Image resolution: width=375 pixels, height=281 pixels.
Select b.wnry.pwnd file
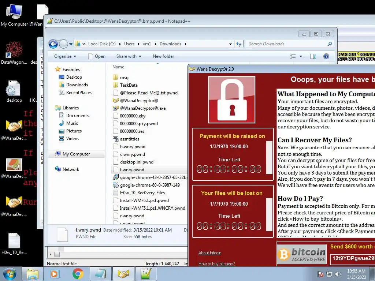pyautogui.click(x=129, y=147)
